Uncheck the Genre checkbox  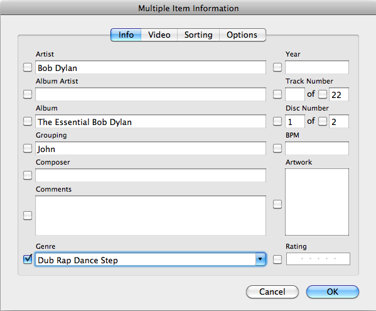point(28,259)
